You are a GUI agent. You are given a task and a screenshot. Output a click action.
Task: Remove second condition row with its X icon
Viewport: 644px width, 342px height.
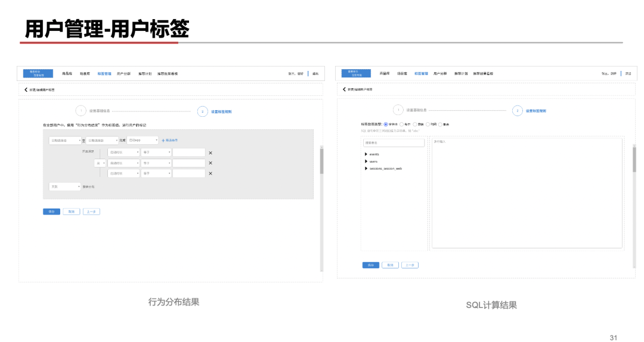coord(210,163)
